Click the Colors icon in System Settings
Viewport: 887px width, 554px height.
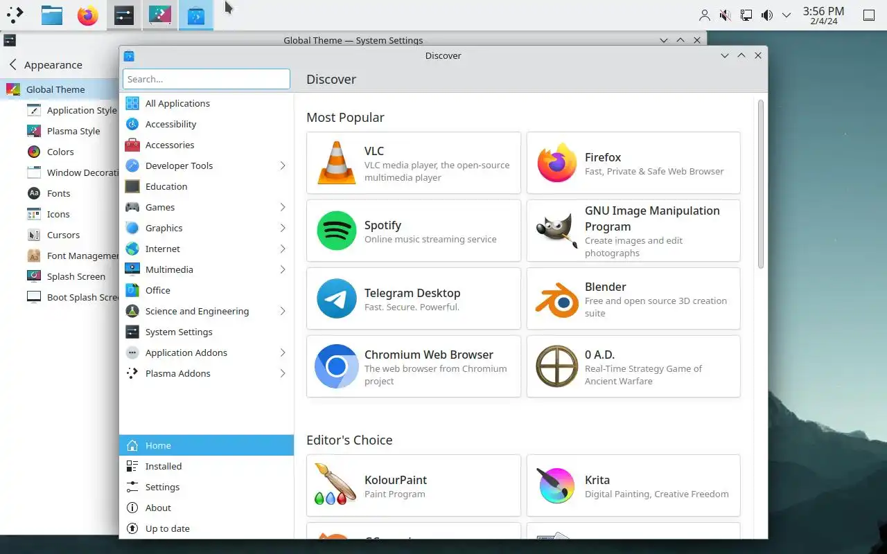[x=34, y=152]
